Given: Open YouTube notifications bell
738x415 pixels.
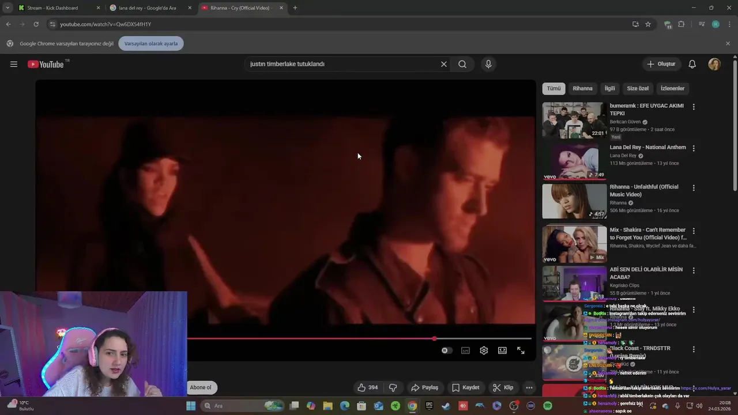Looking at the screenshot, I should click(692, 64).
